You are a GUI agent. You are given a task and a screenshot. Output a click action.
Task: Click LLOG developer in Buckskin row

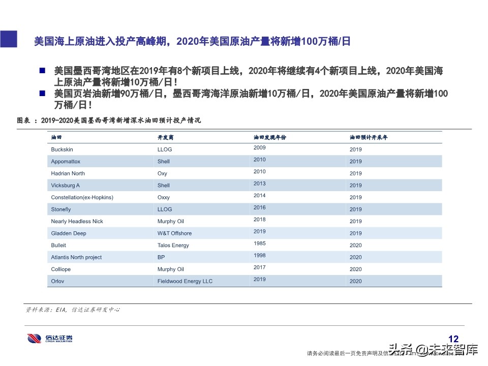tap(165, 149)
